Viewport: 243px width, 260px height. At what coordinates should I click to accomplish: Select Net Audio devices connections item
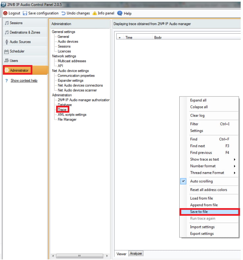tap(80, 85)
